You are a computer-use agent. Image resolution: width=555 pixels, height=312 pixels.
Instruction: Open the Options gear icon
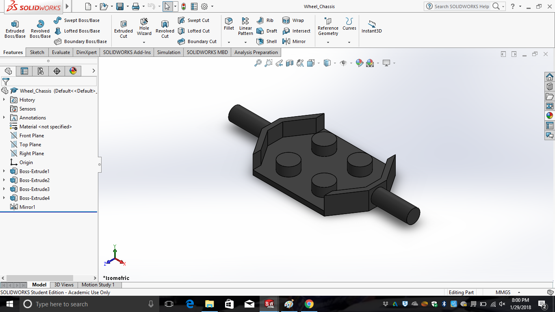(204, 6)
